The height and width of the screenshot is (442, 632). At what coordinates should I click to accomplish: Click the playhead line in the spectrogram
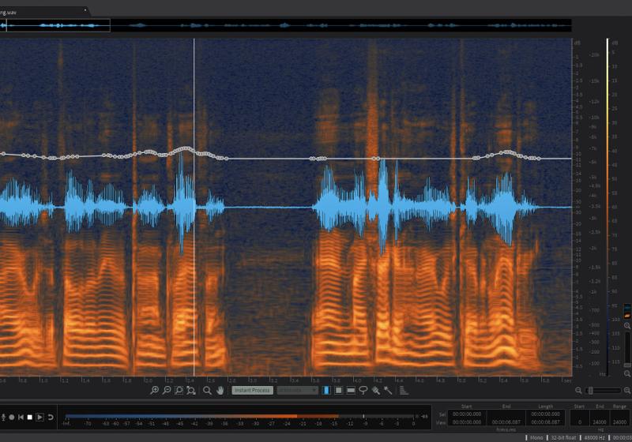tap(194, 208)
